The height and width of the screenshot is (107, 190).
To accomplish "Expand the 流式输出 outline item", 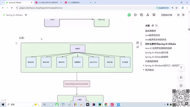I will tap(144, 70).
